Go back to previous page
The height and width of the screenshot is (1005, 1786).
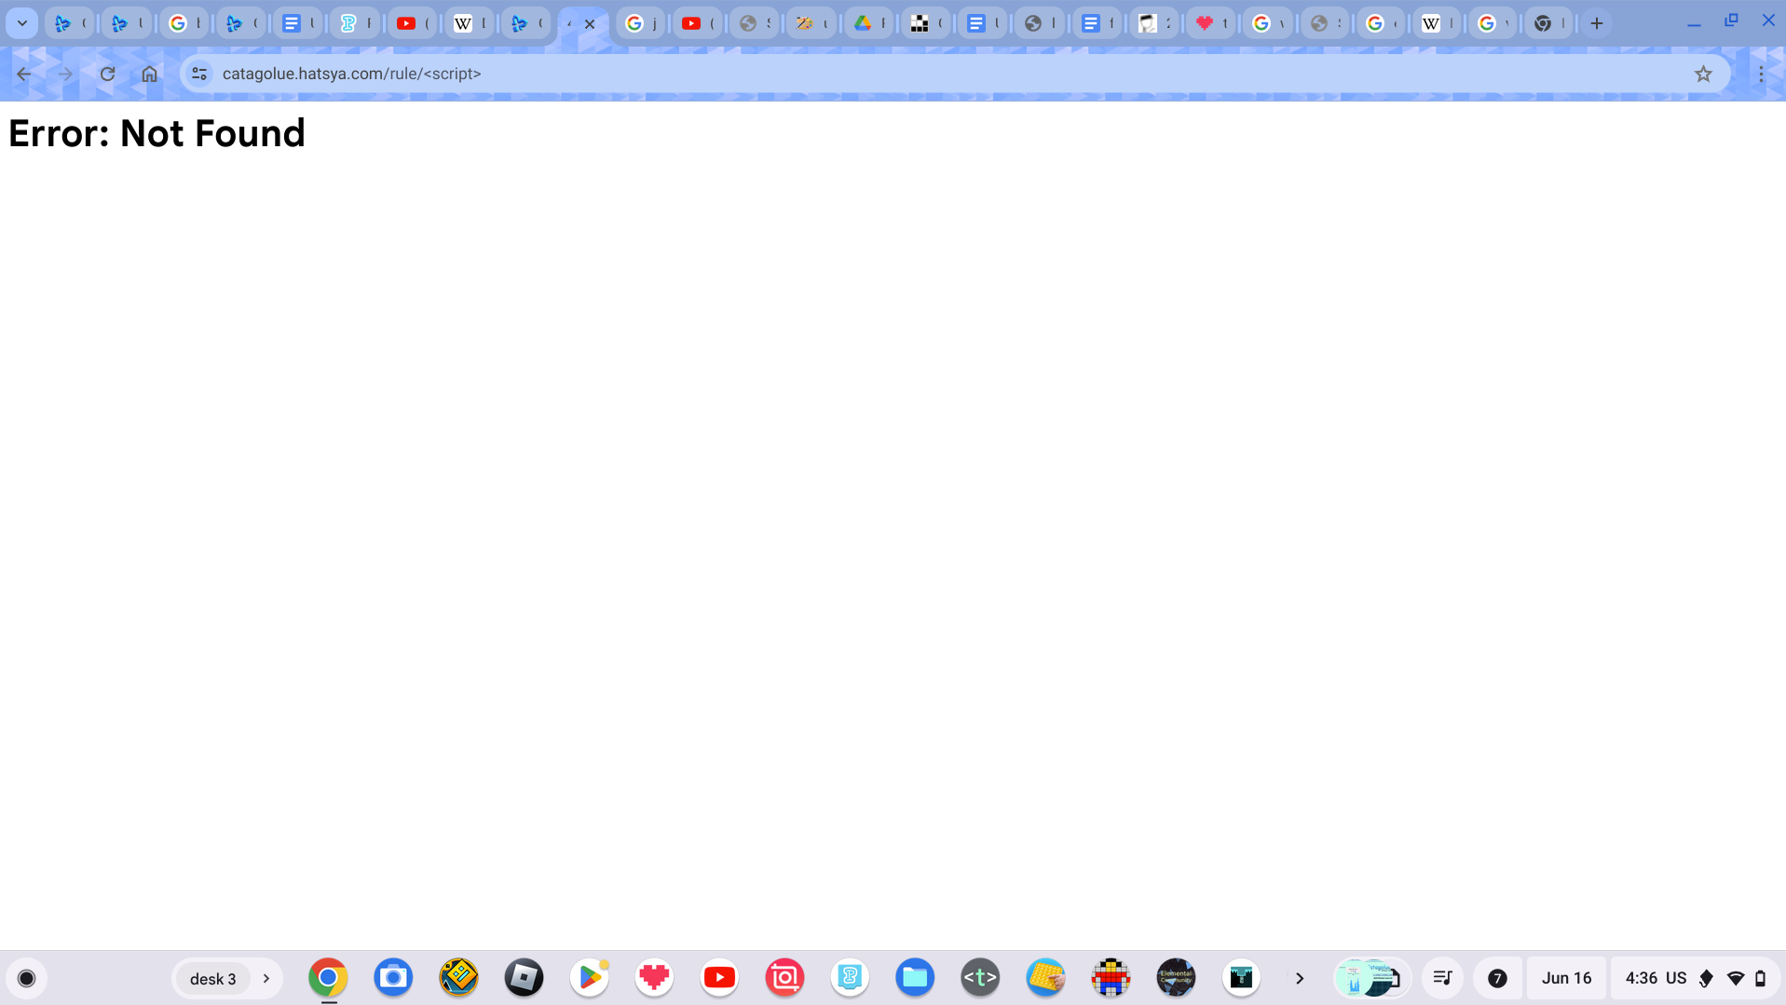[24, 74]
